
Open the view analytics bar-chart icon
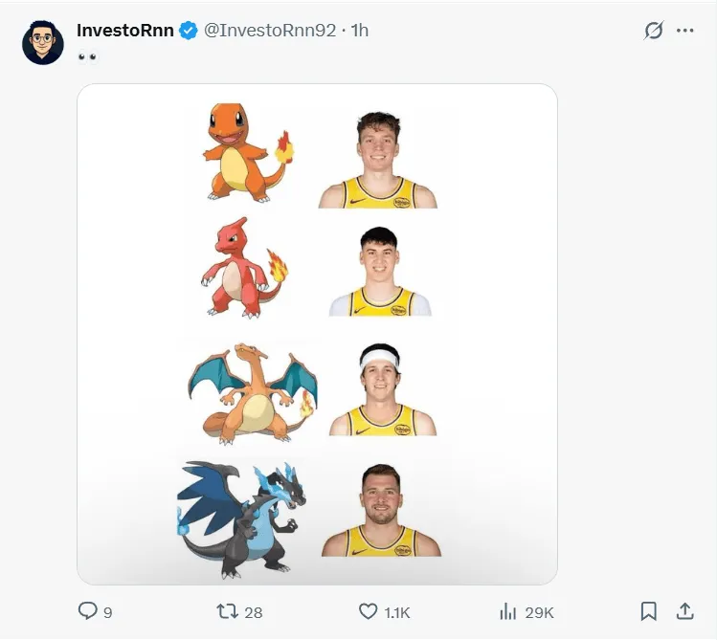pos(508,610)
